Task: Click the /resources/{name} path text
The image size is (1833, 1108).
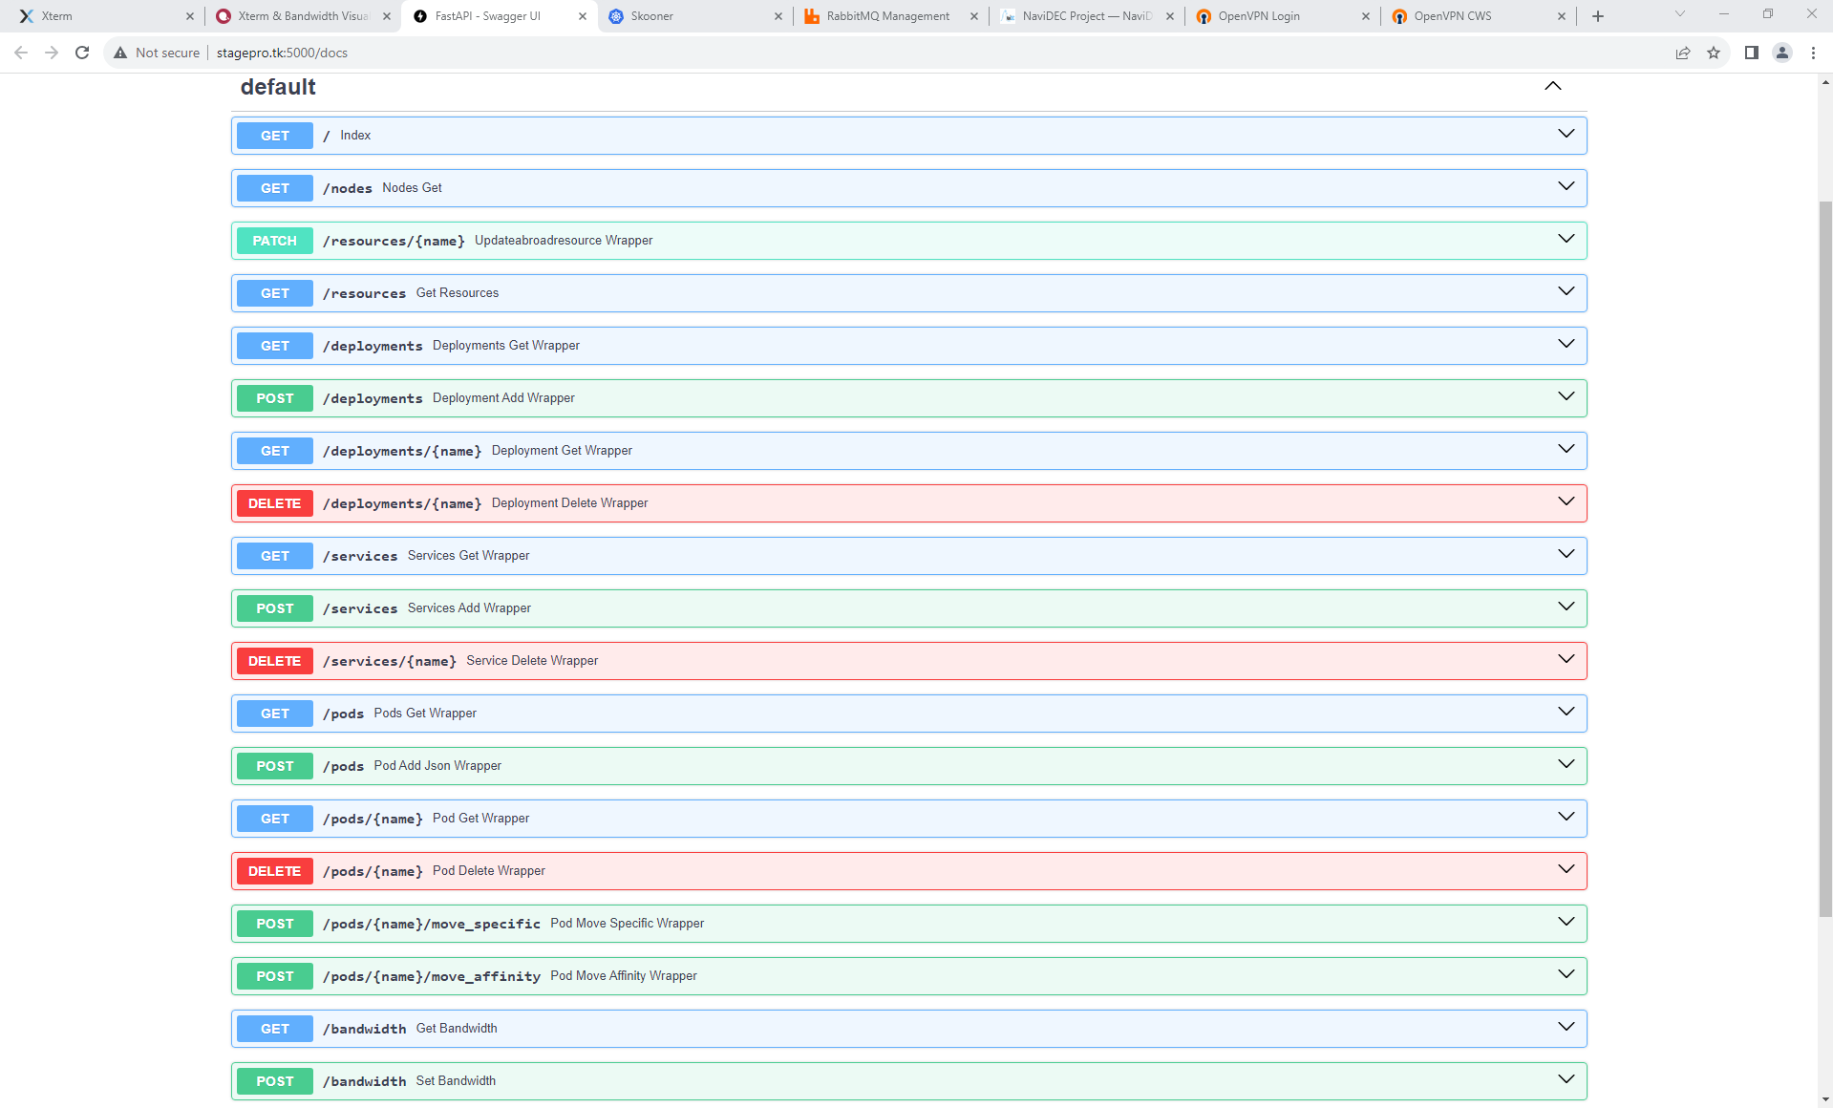Action: tap(394, 241)
